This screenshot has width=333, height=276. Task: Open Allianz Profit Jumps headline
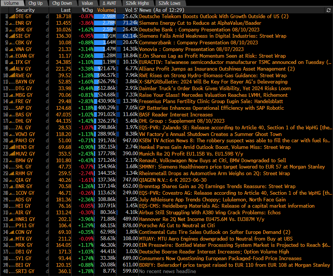click(217, 69)
